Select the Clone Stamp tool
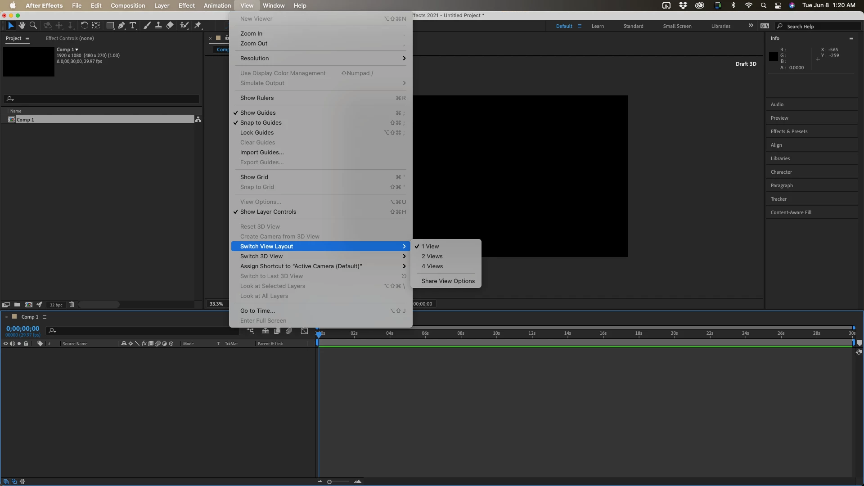The height and width of the screenshot is (486, 864). [158, 26]
